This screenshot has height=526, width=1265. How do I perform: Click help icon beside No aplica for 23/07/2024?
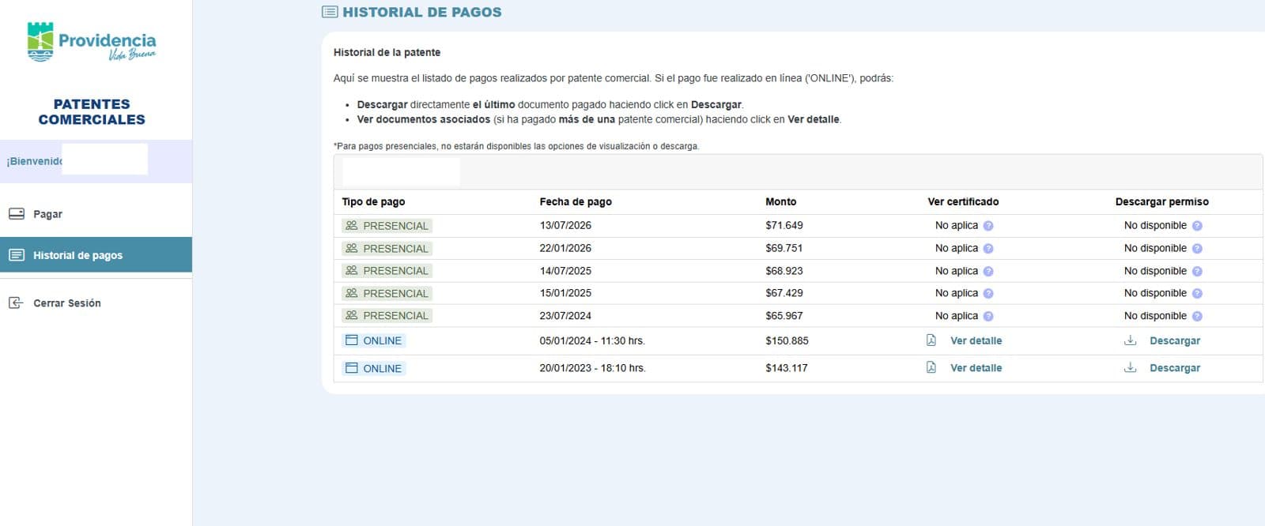(988, 317)
